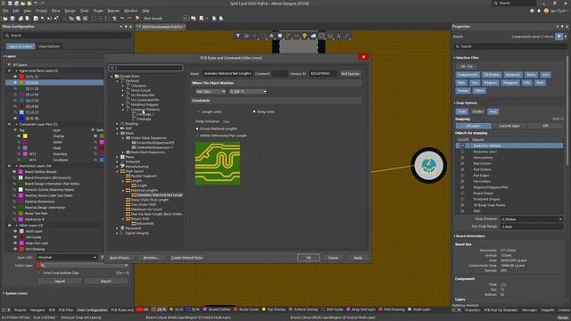Expand the Routing rules category
Screen dimensions: 571x321
coord(117,124)
